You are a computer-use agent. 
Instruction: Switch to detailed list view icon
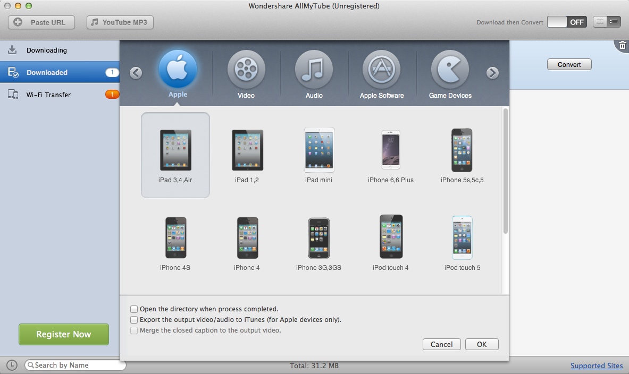click(x=614, y=22)
